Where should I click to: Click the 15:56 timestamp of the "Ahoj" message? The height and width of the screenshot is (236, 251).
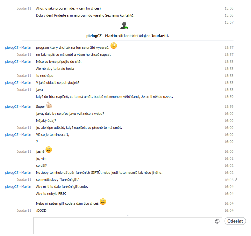[x=229, y=8]
